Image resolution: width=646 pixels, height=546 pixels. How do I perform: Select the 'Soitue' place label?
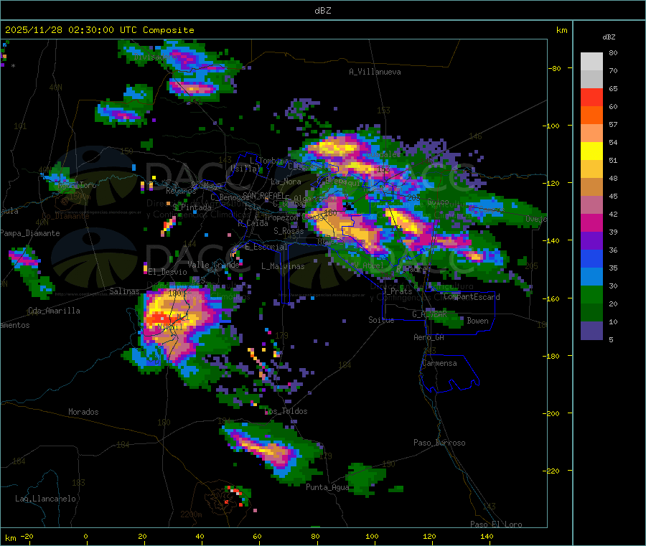pyautogui.click(x=381, y=320)
